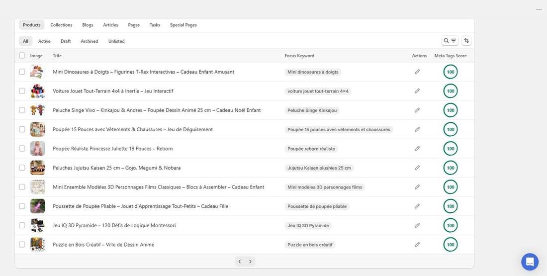View score circle for Poussette de Poupée
The height and width of the screenshot is (276, 547).
click(451, 206)
